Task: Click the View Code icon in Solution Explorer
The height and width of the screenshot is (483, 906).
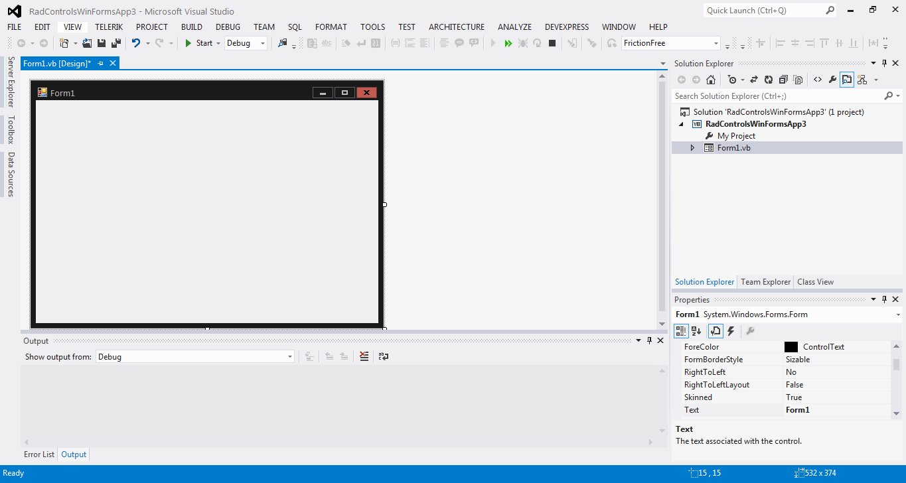Action: (818, 80)
